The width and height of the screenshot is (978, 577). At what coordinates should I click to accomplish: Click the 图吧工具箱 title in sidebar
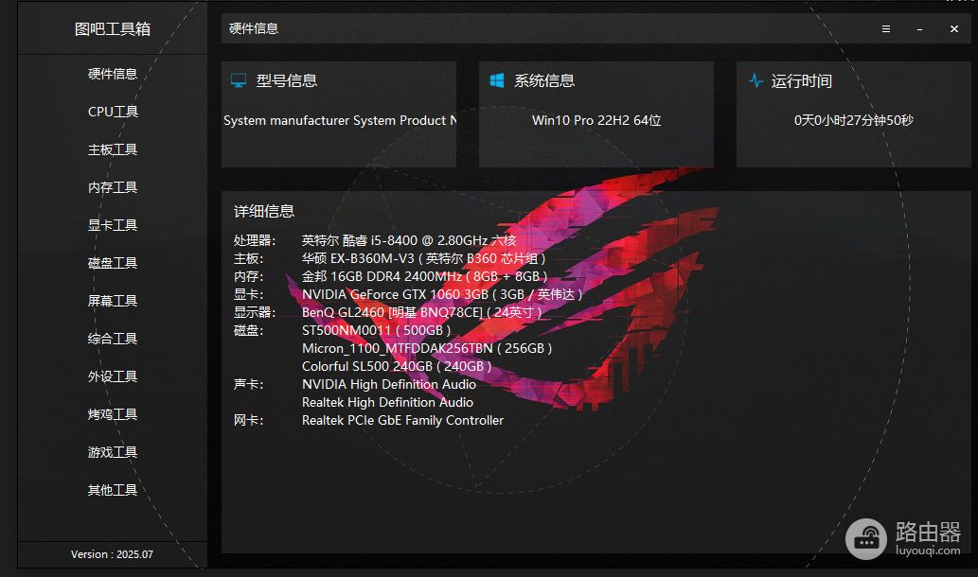(x=113, y=29)
